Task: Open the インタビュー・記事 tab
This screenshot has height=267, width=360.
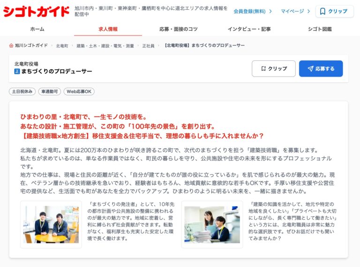Action: tap(249, 29)
